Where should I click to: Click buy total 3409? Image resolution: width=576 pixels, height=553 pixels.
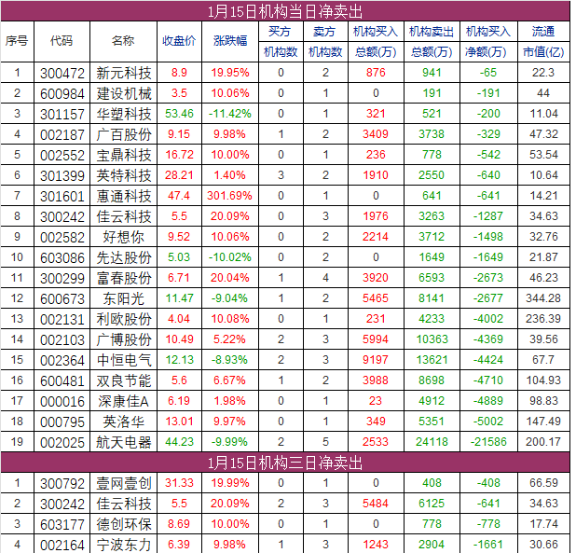[376, 134]
